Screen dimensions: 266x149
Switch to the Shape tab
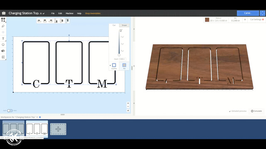[x=124, y=25]
